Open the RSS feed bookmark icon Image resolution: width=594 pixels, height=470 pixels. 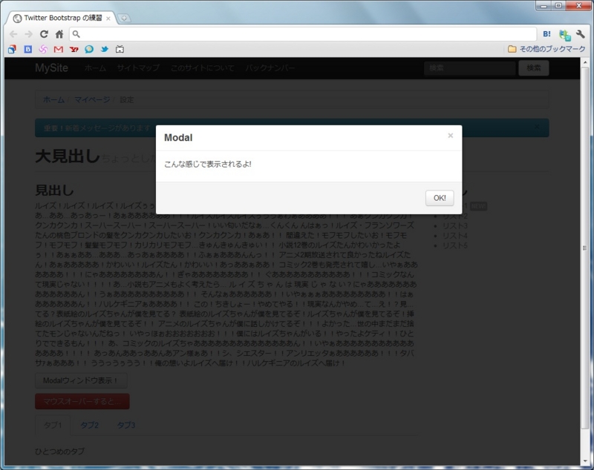point(12,49)
